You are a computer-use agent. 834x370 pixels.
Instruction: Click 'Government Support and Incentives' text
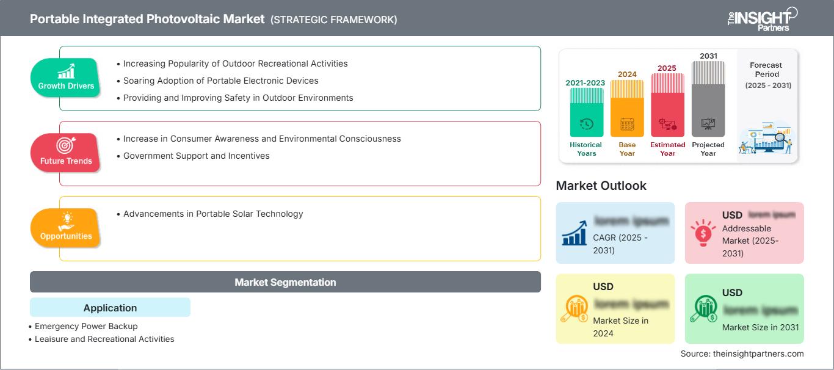(197, 156)
